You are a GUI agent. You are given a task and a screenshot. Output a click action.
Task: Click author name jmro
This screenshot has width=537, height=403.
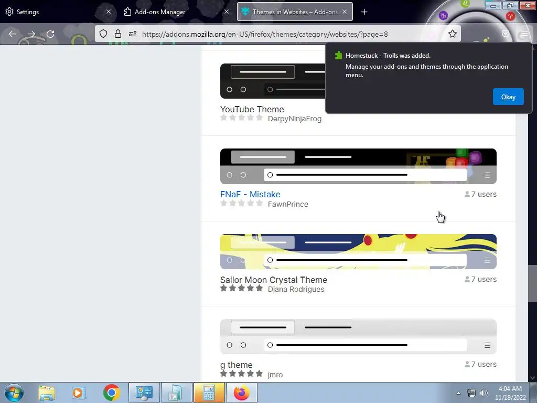pyautogui.click(x=275, y=375)
